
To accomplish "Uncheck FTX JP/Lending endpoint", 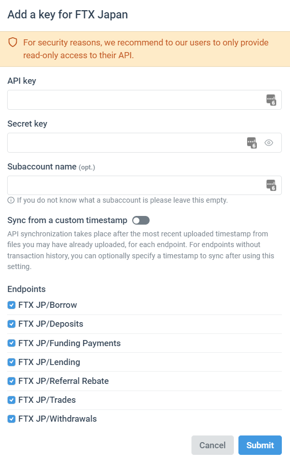I will (x=11, y=362).
